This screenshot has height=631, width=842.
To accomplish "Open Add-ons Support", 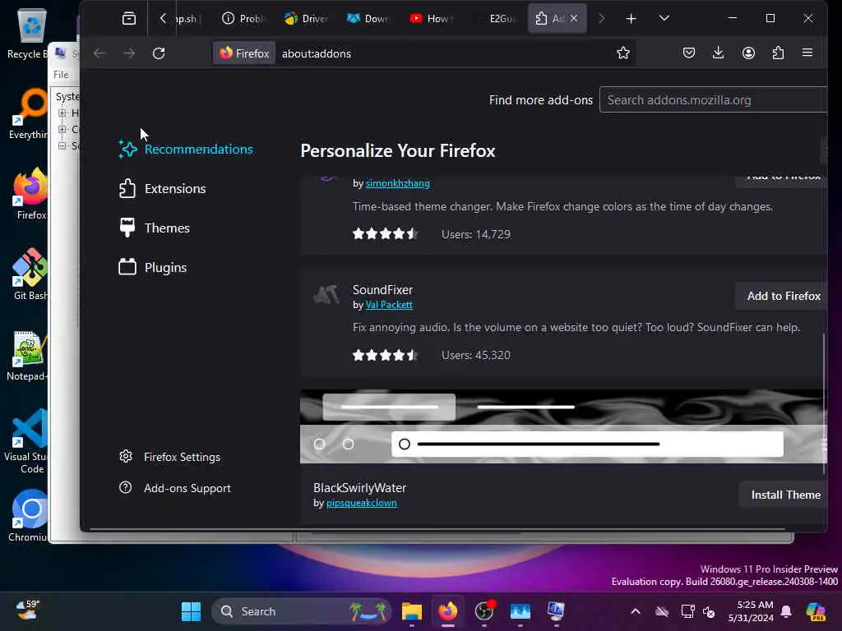I will (175, 488).
